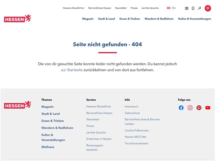Open the Pinterest social icon
This screenshot has height=161, width=215.
(199, 108)
